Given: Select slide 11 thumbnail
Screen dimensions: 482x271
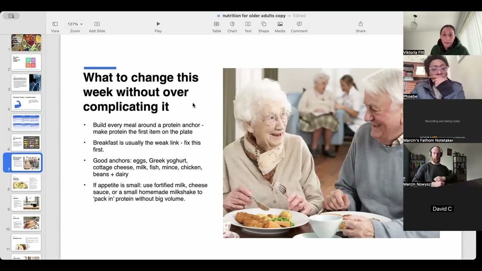Looking at the screenshot, I should (x=26, y=242).
